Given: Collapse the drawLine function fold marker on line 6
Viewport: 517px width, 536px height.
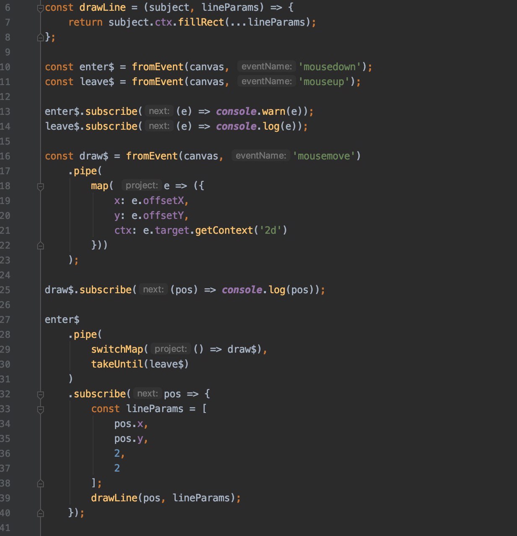Looking at the screenshot, I should tap(41, 8).
